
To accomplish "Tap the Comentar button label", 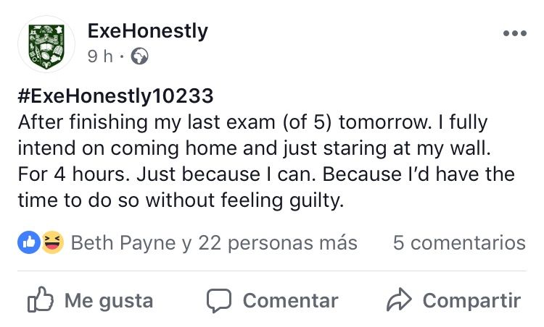I will pyautogui.click(x=290, y=300).
